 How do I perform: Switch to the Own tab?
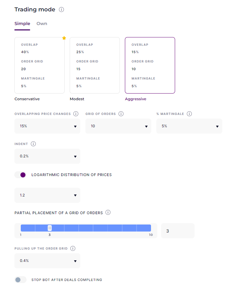[42, 24]
